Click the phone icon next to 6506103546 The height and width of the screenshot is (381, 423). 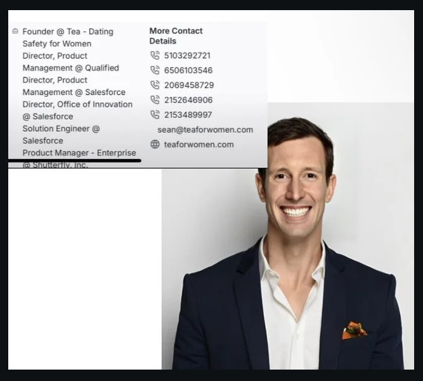(x=155, y=70)
